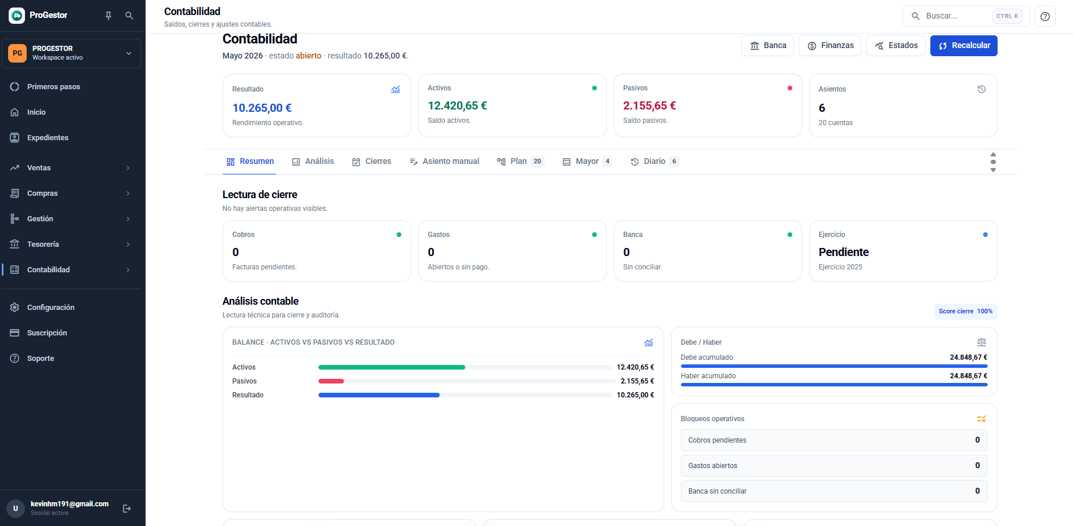Click the blue Resultado progress bar
This screenshot has width=1073, height=526.
[x=379, y=395]
